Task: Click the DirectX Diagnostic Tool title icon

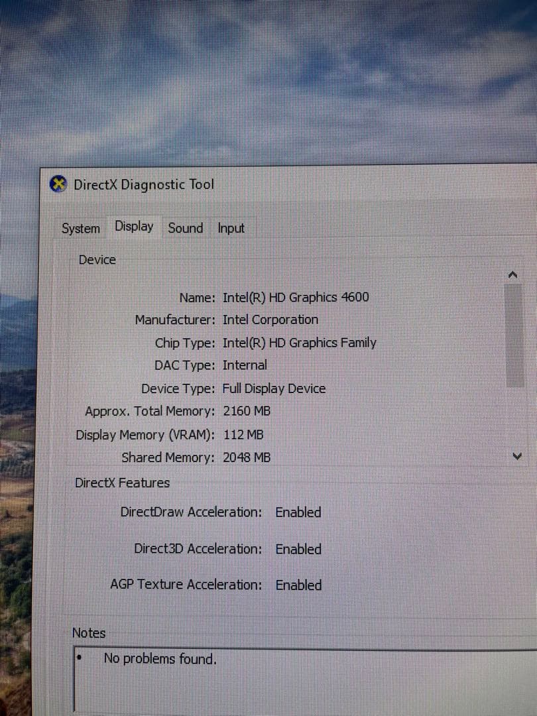Action: coord(58,184)
